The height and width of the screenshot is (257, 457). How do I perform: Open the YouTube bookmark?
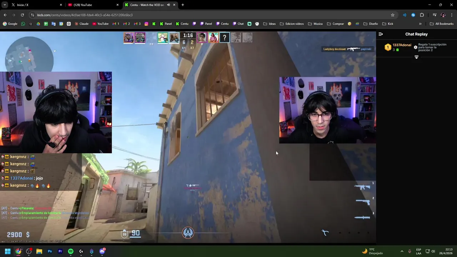[x=100, y=24]
